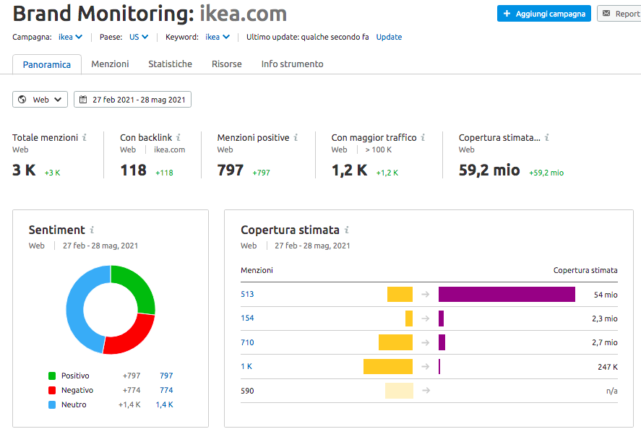Click the info icon next to Copertura stimata... metric

(x=546, y=138)
